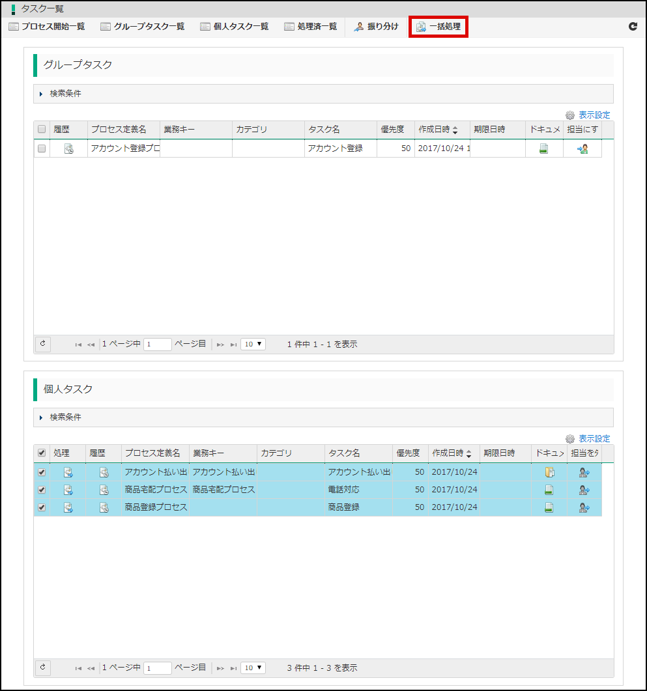Screen dimensions: 647x691
Task: Sort group tasks by 作成日時 column
Action: tap(442, 129)
